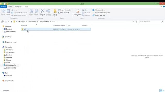Switch to details view icon
Screen dimensions: 165x92
pyautogui.click(x=161, y=90)
